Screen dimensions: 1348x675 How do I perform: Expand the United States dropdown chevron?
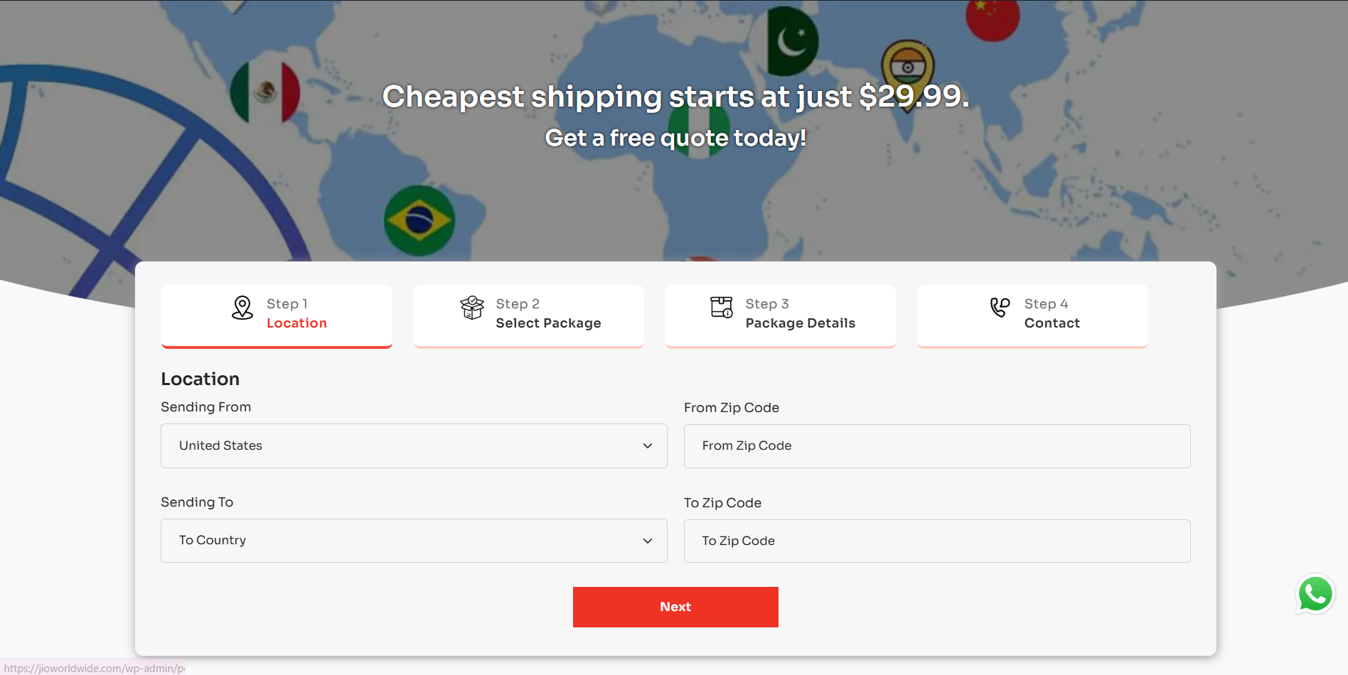pos(648,446)
